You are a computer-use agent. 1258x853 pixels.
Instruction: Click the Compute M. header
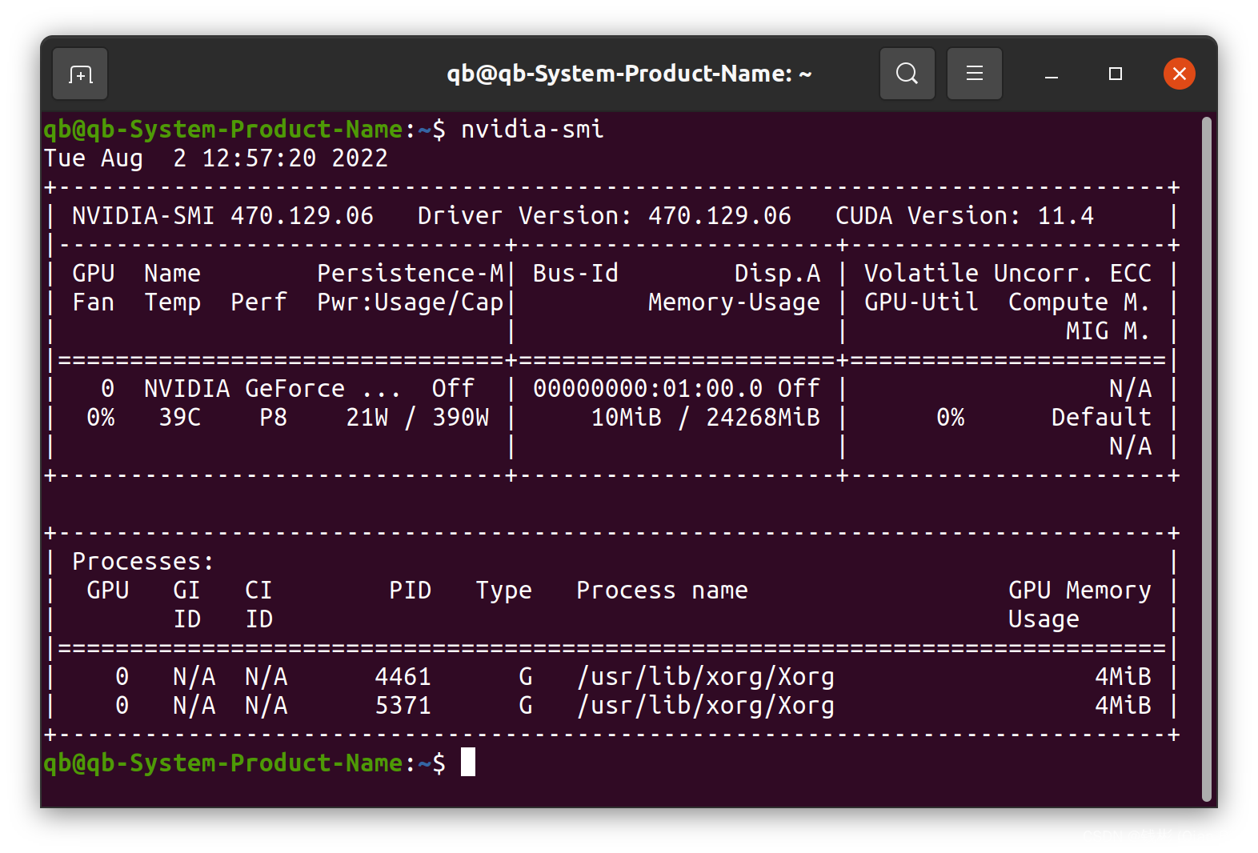pos(1079,302)
